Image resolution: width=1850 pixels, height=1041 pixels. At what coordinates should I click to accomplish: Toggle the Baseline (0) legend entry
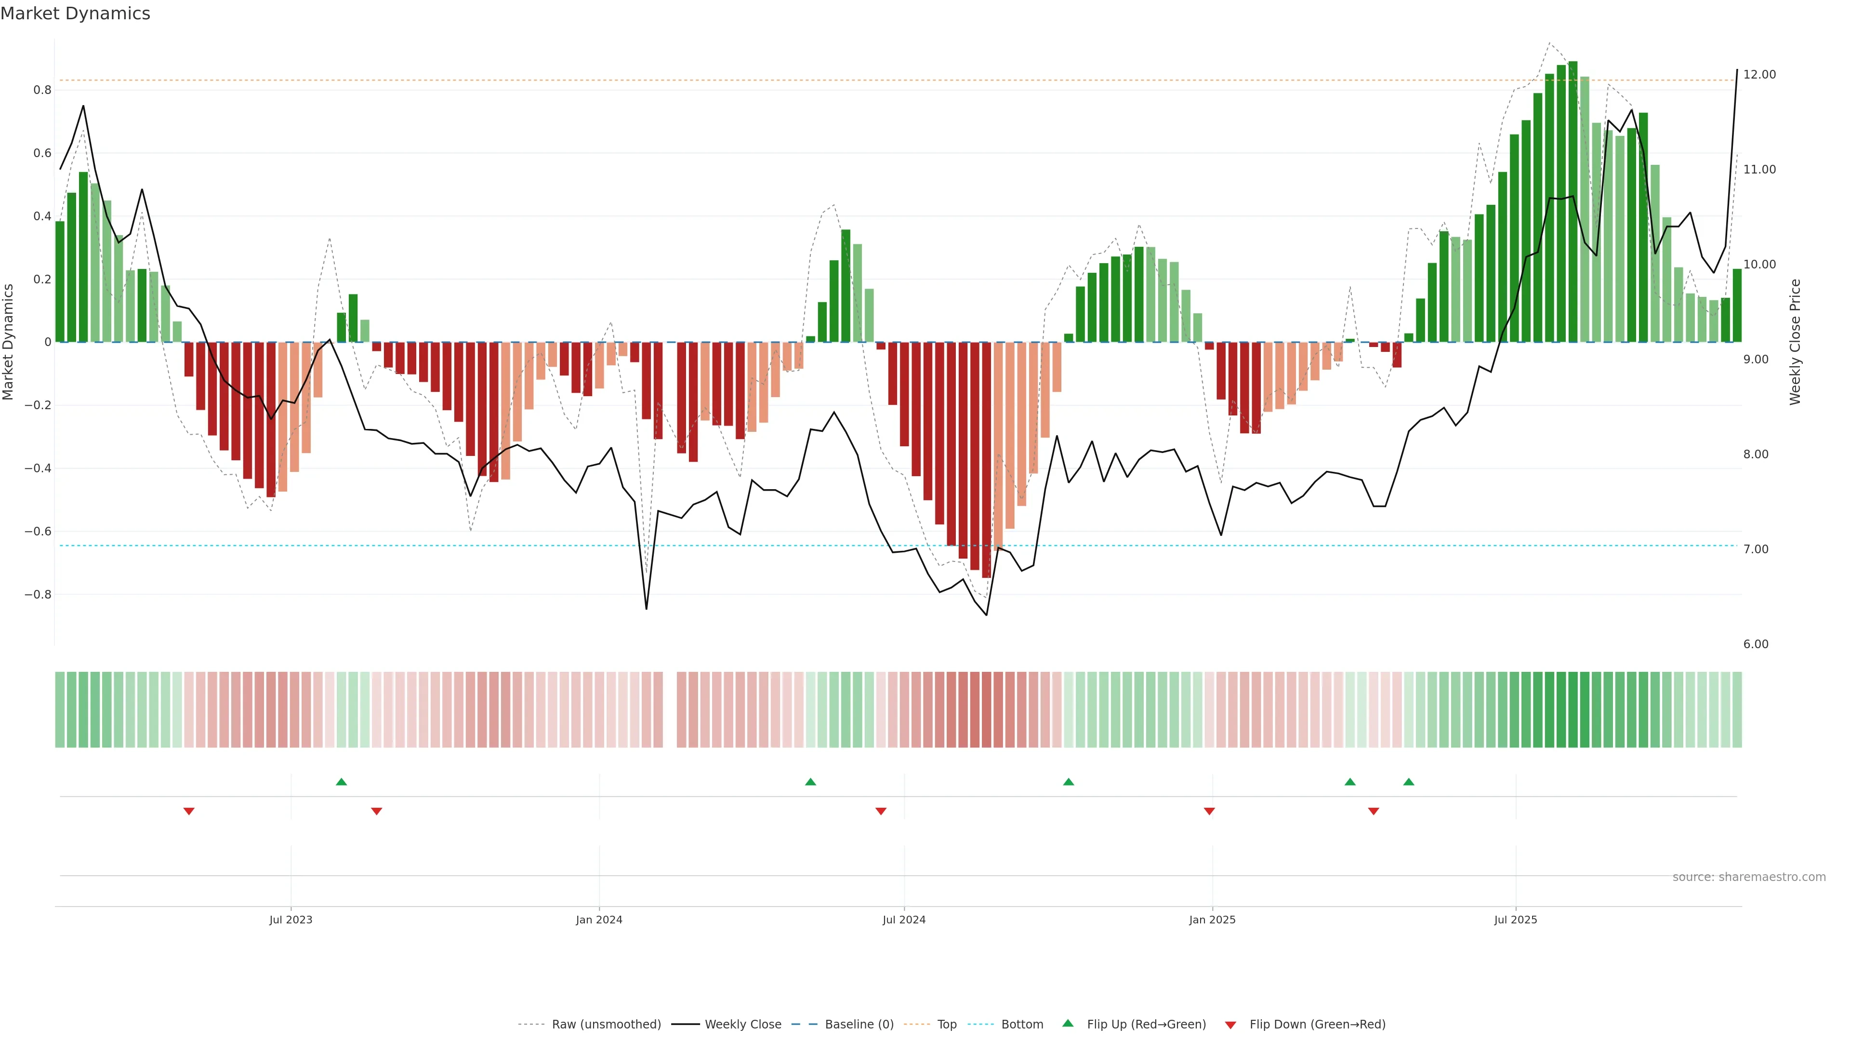[859, 1025]
